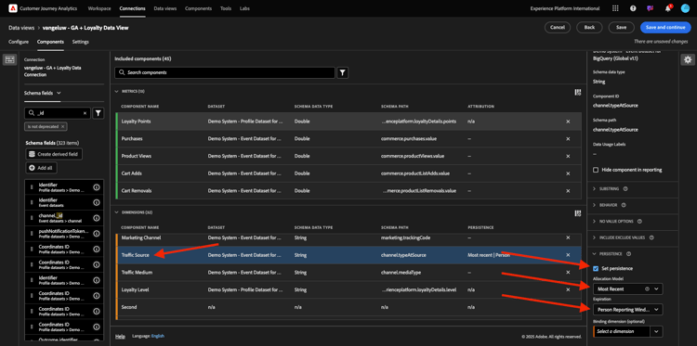Toggle left rail panel icon

coord(9,60)
